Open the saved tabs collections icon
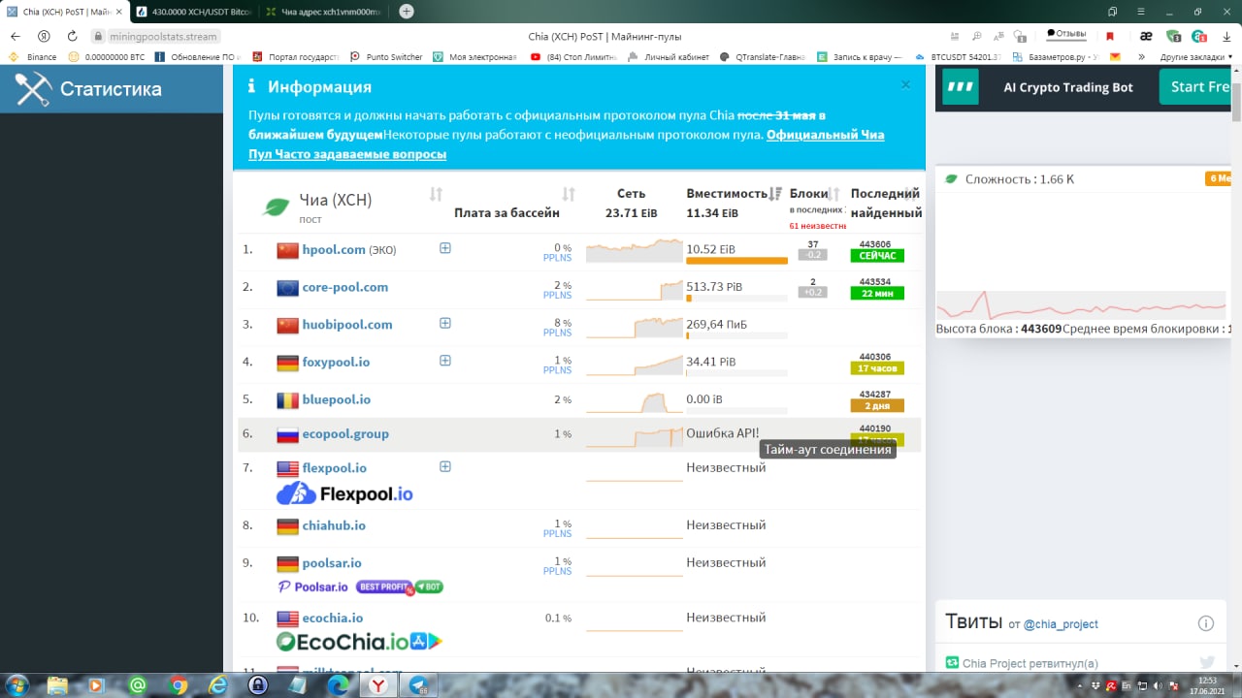 coord(1113,12)
